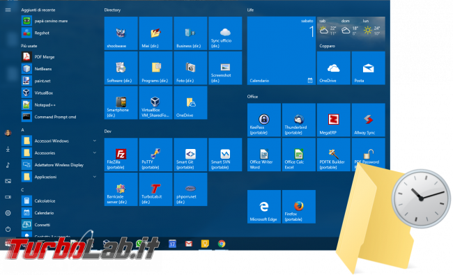This screenshot has height=275, width=453.
Task: Launch the MegaERP tile
Action: click(x=333, y=120)
